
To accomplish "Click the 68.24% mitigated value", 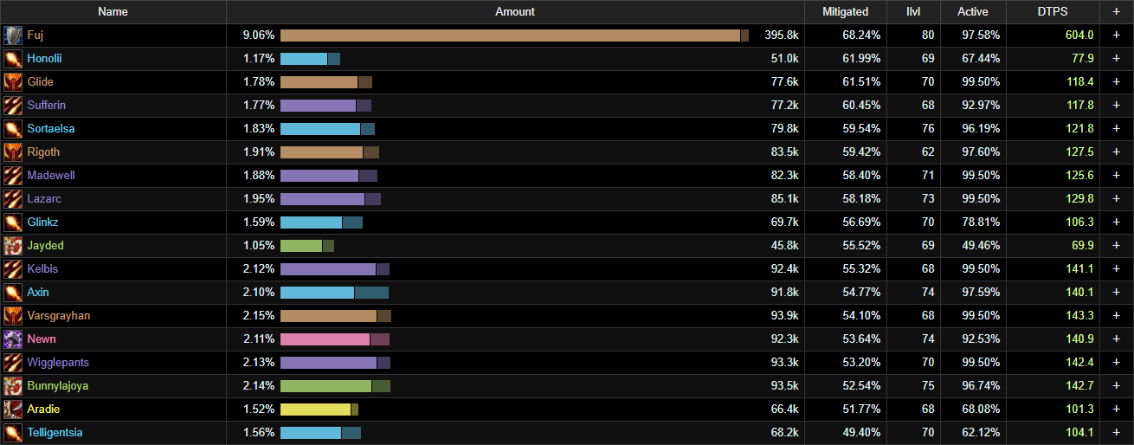I will pyautogui.click(x=861, y=35).
